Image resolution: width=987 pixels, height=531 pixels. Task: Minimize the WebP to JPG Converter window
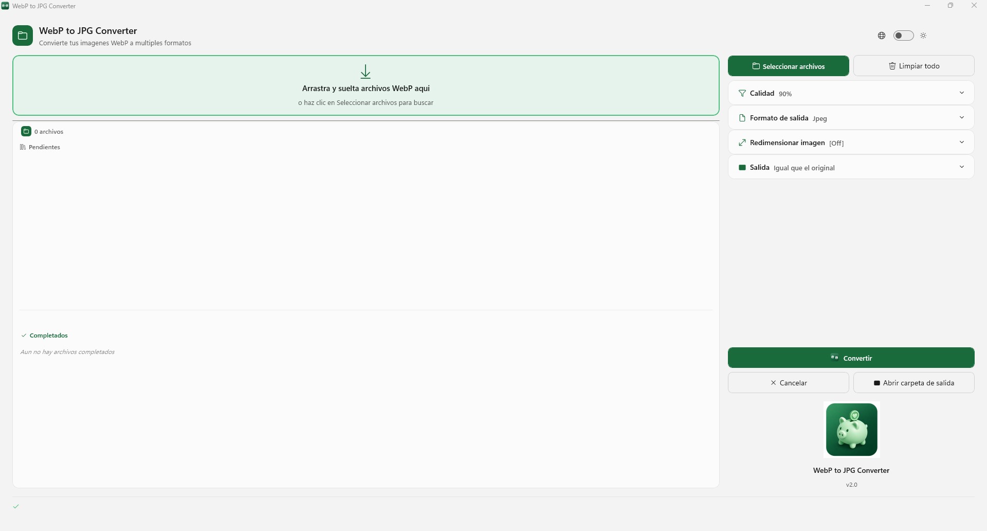point(927,6)
